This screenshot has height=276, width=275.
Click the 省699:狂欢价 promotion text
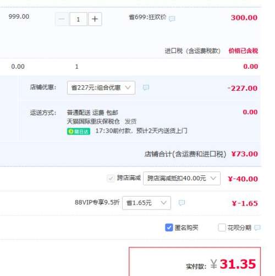pos(147,18)
